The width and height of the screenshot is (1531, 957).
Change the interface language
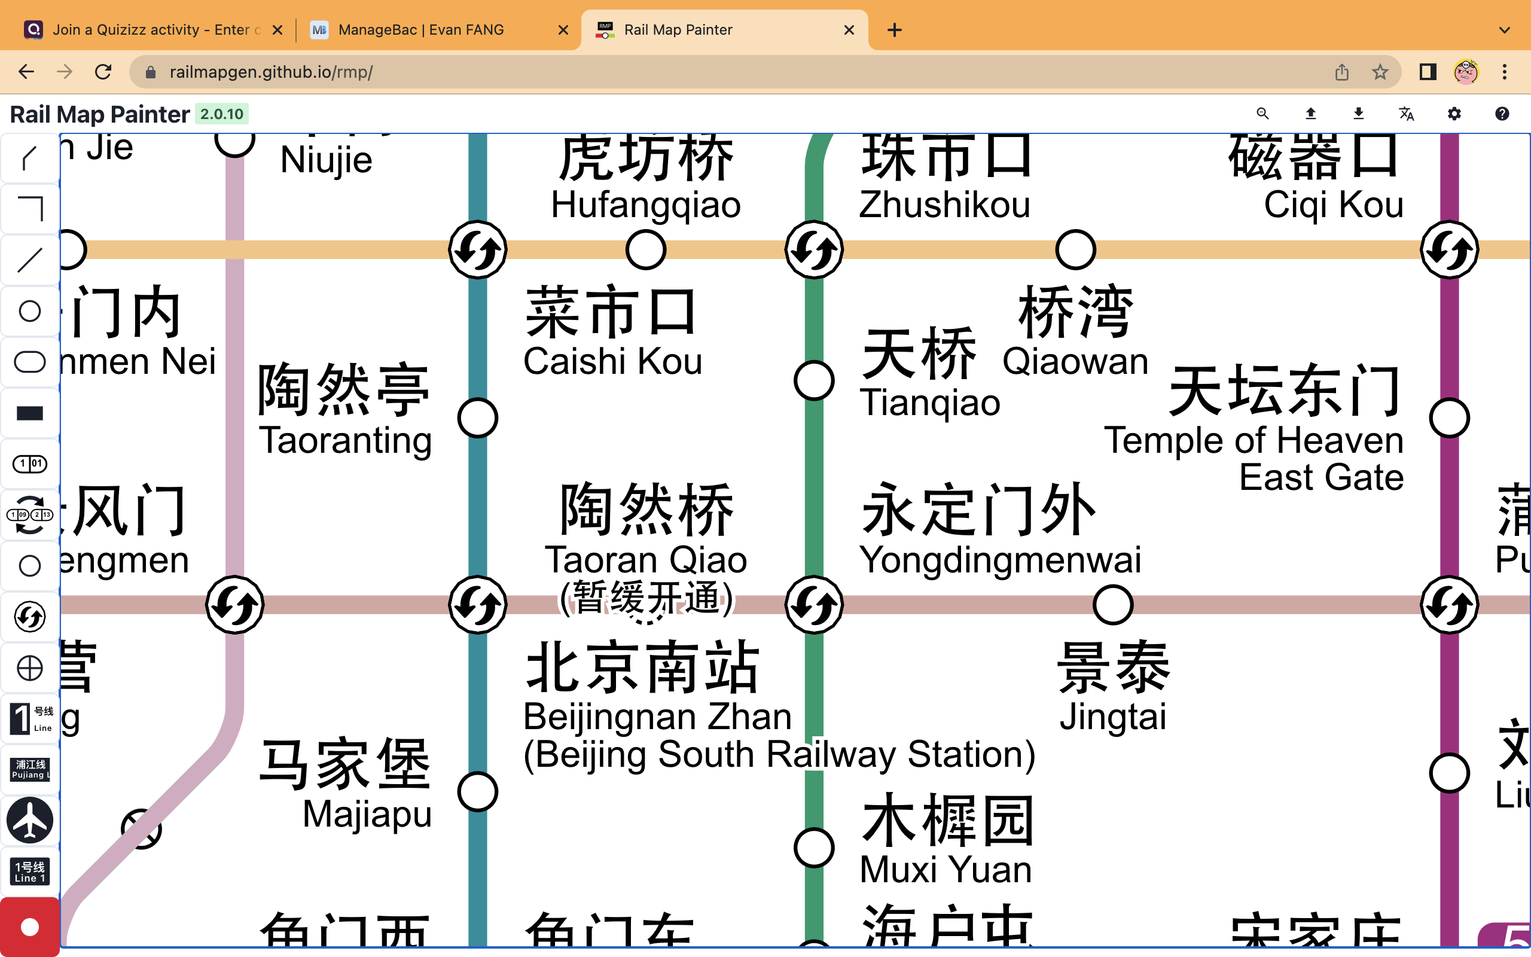1407,114
